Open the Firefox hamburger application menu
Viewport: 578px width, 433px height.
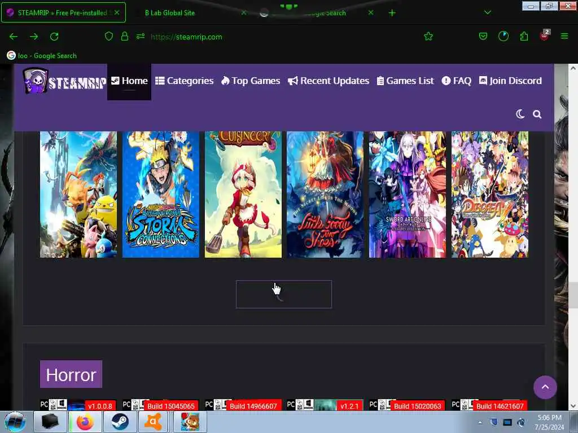point(564,36)
